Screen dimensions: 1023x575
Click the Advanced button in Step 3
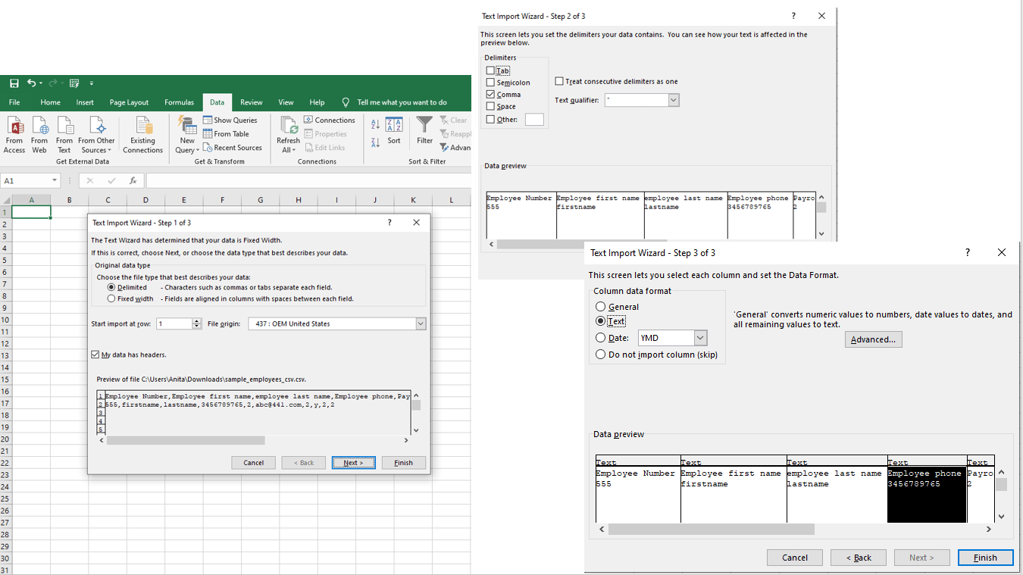[873, 339]
